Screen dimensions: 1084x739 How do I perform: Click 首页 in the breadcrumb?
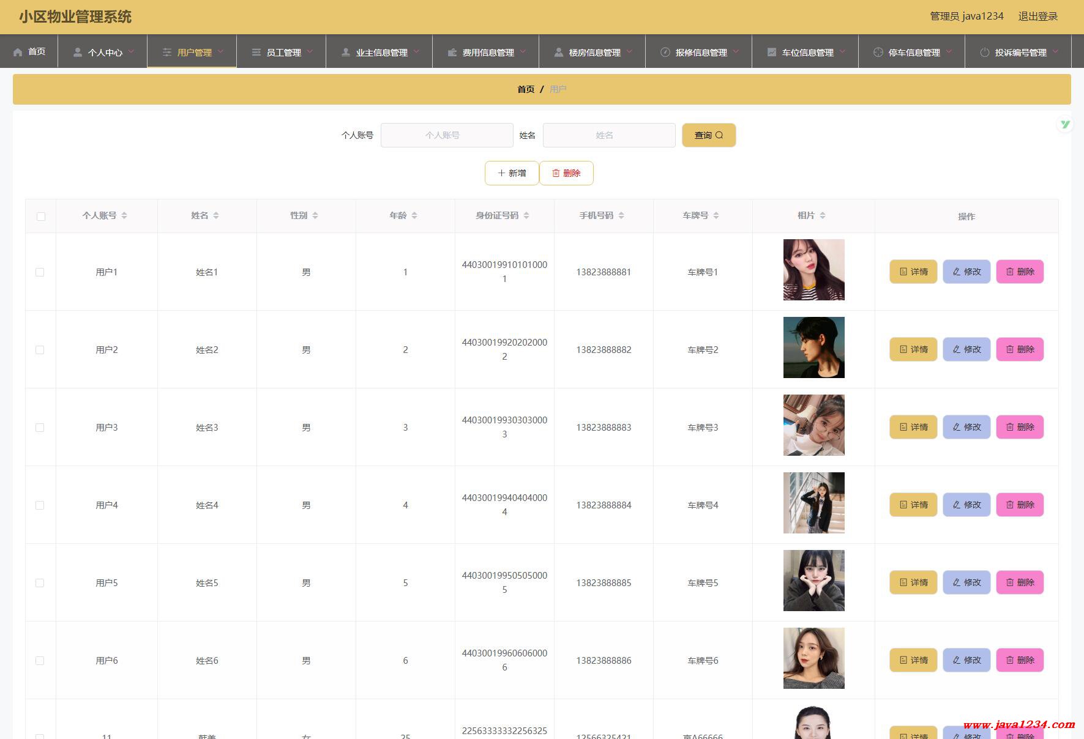pyautogui.click(x=526, y=89)
